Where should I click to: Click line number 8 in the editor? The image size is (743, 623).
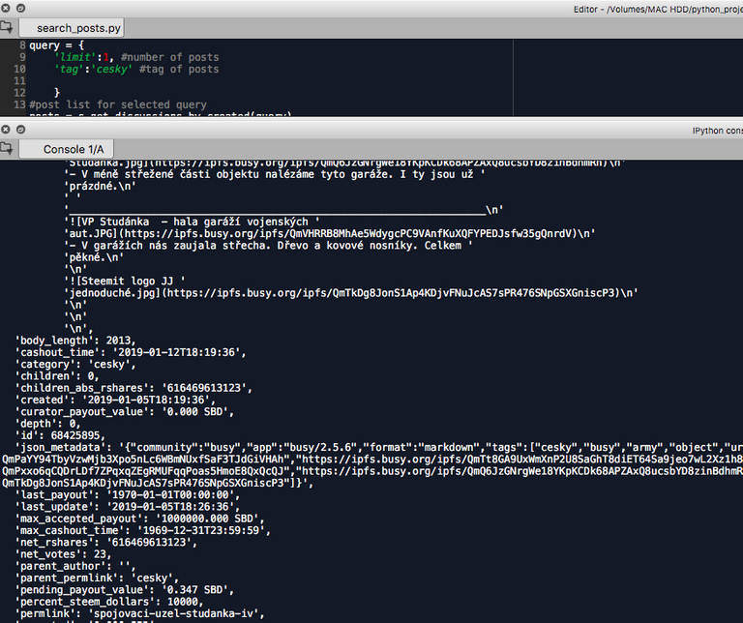(x=22, y=45)
